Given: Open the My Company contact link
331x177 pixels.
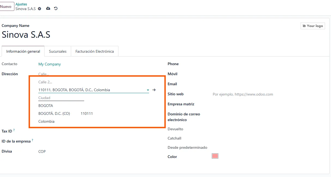Looking at the screenshot, I should point(50,64).
